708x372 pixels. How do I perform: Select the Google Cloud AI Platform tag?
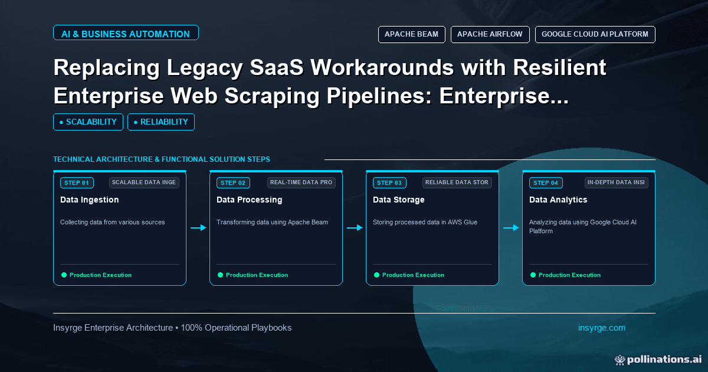(595, 34)
